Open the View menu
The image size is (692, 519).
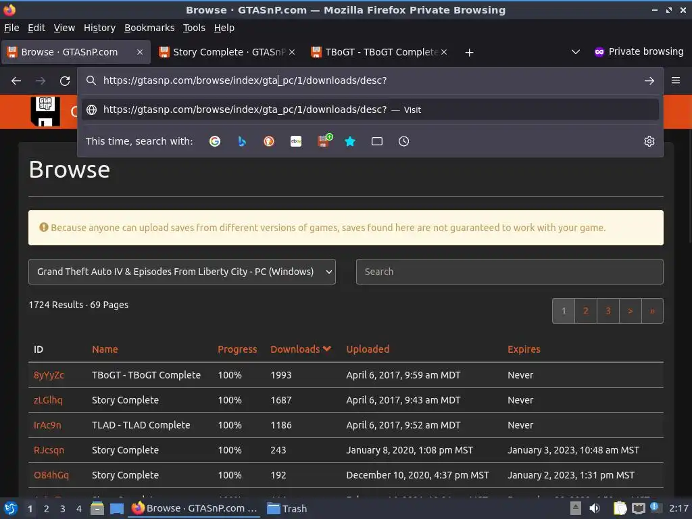click(64, 28)
